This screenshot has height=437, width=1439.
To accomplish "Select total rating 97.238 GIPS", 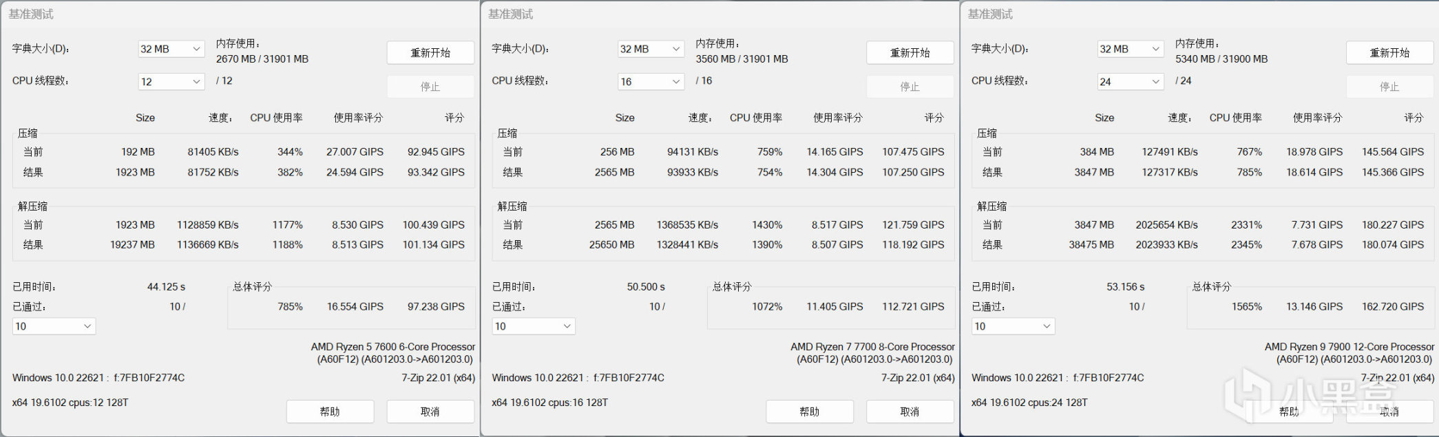I will [x=436, y=306].
